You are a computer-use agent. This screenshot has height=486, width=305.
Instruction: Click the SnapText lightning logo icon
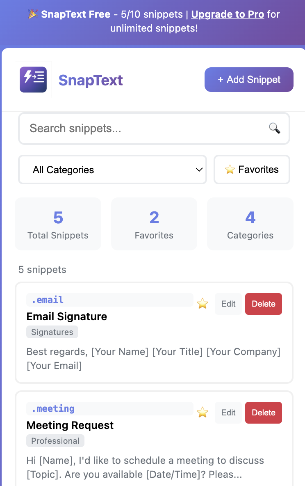[x=33, y=80]
